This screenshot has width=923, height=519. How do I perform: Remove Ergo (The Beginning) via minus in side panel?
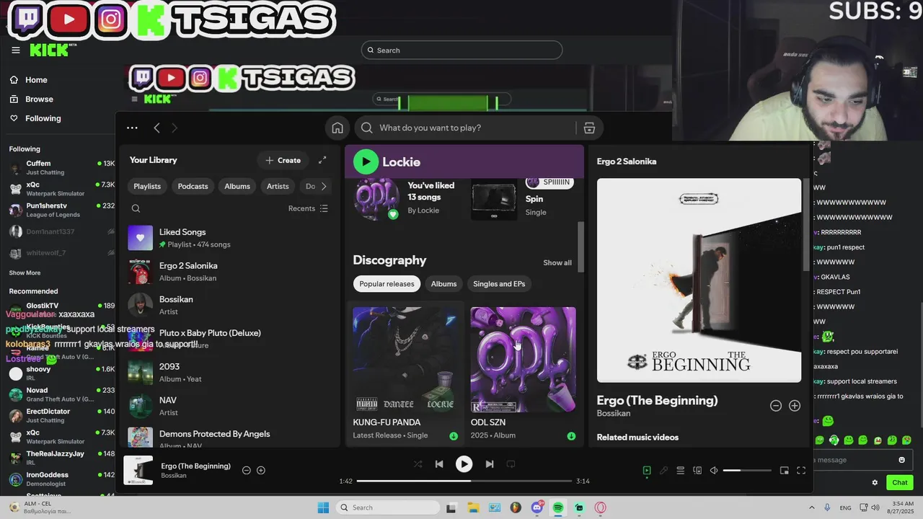pos(776,406)
